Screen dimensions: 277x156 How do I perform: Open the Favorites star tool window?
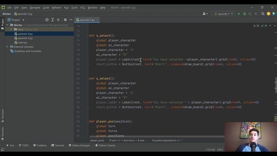[3, 133]
